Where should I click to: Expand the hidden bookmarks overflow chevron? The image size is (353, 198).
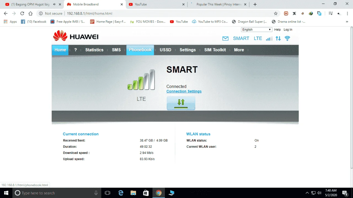pos(347,22)
